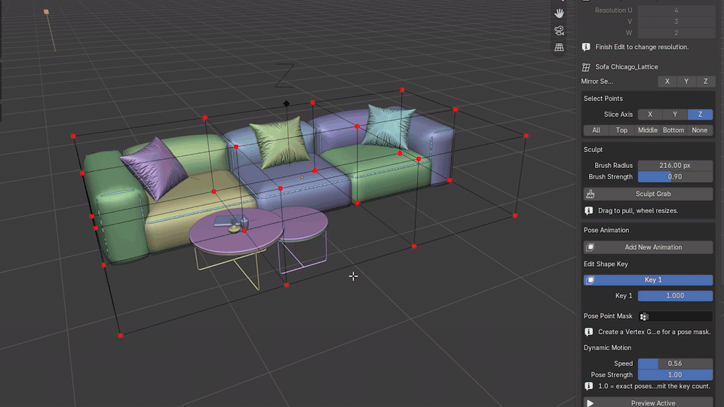
Task: Select All lattice points
Action: click(x=596, y=130)
